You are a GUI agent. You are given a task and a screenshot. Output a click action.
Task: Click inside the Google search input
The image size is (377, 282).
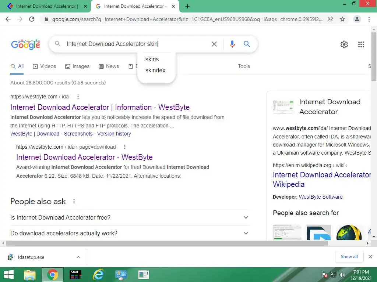click(136, 44)
